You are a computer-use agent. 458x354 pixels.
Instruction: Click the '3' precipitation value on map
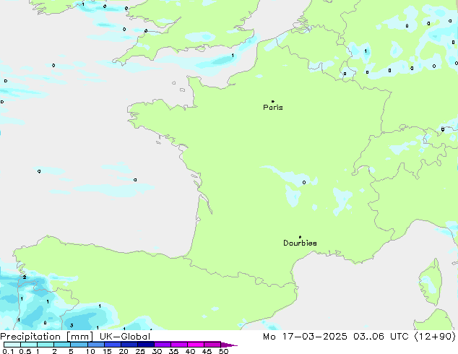click(x=72, y=325)
